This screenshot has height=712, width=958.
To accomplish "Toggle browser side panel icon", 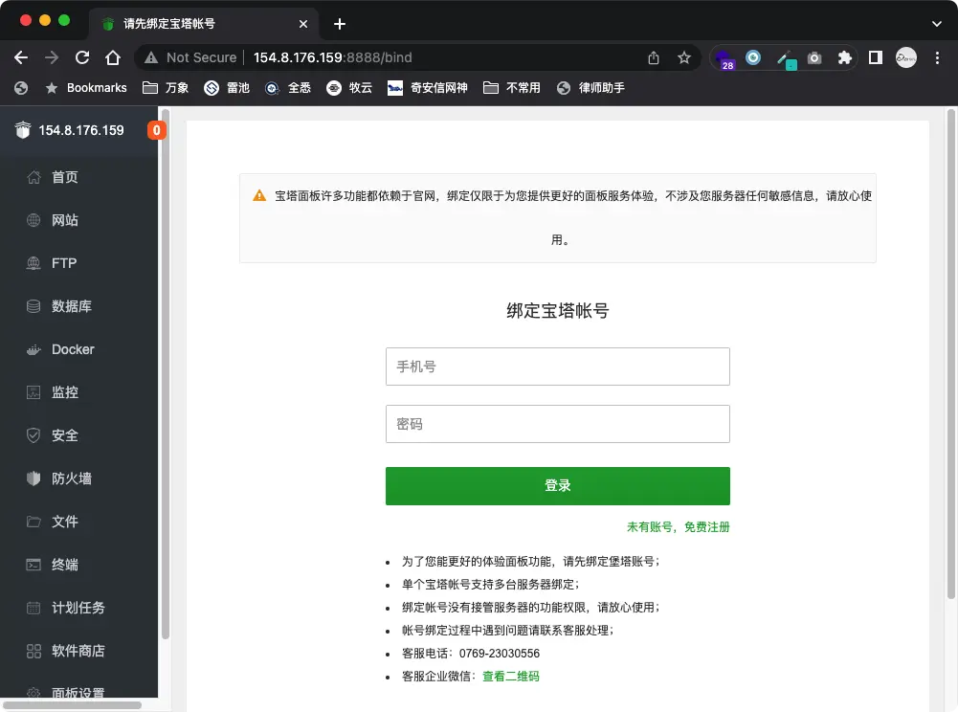I will [876, 57].
